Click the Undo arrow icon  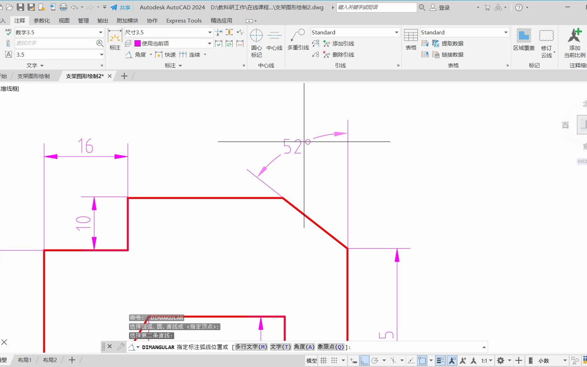tap(75, 7)
